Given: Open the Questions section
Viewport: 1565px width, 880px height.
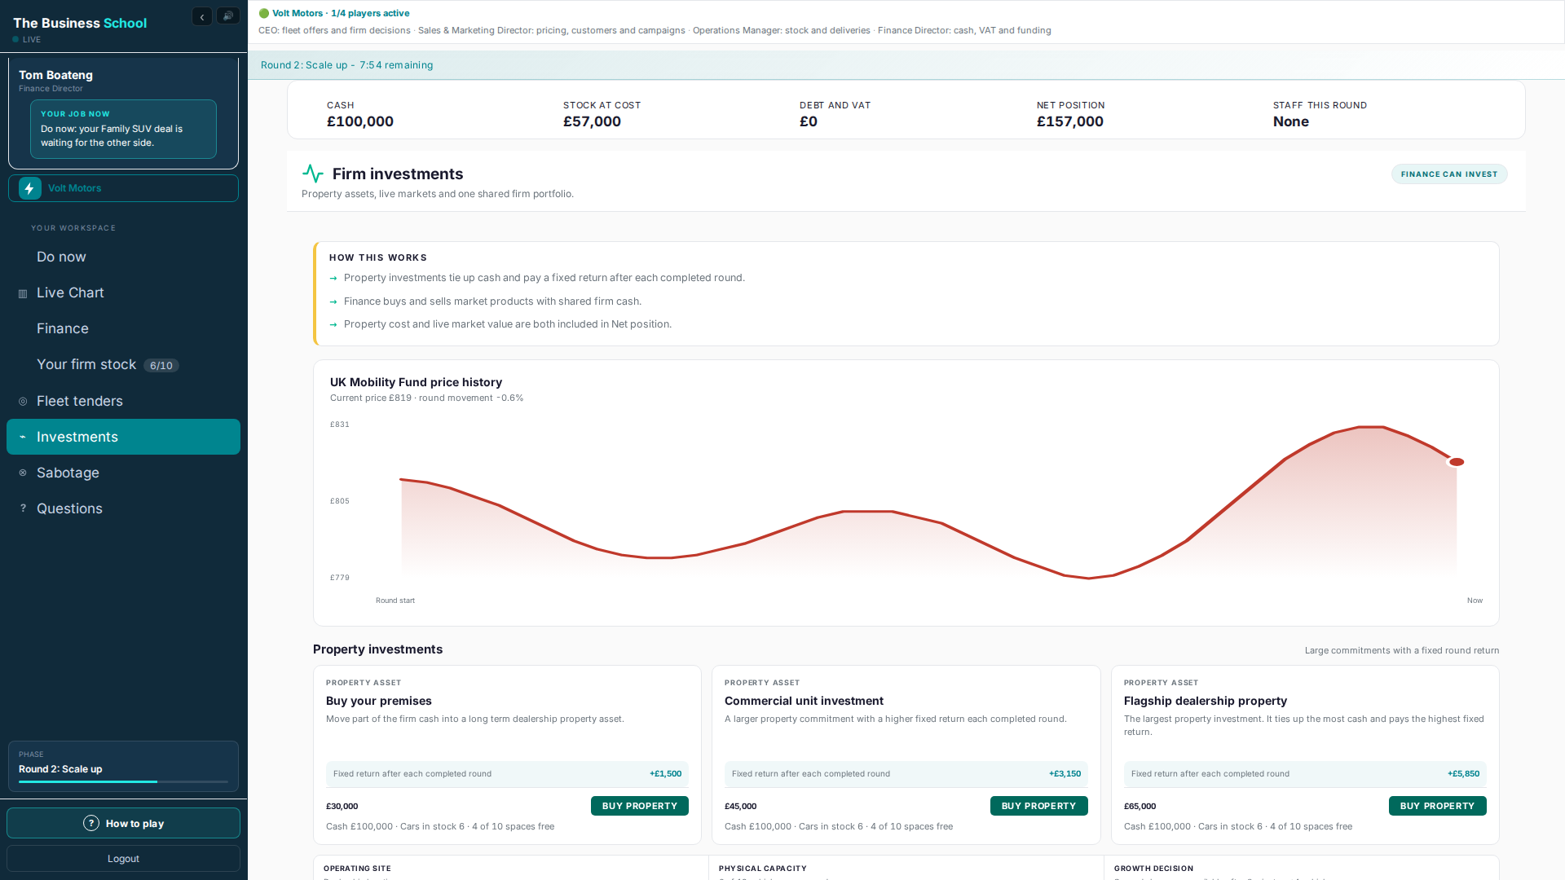Looking at the screenshot, I should pos(123,508).
